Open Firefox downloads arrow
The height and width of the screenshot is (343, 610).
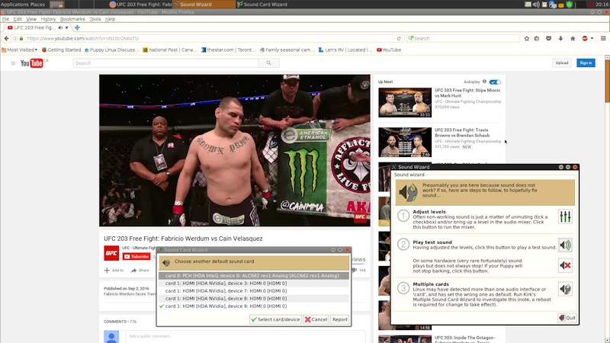(560, 39)
